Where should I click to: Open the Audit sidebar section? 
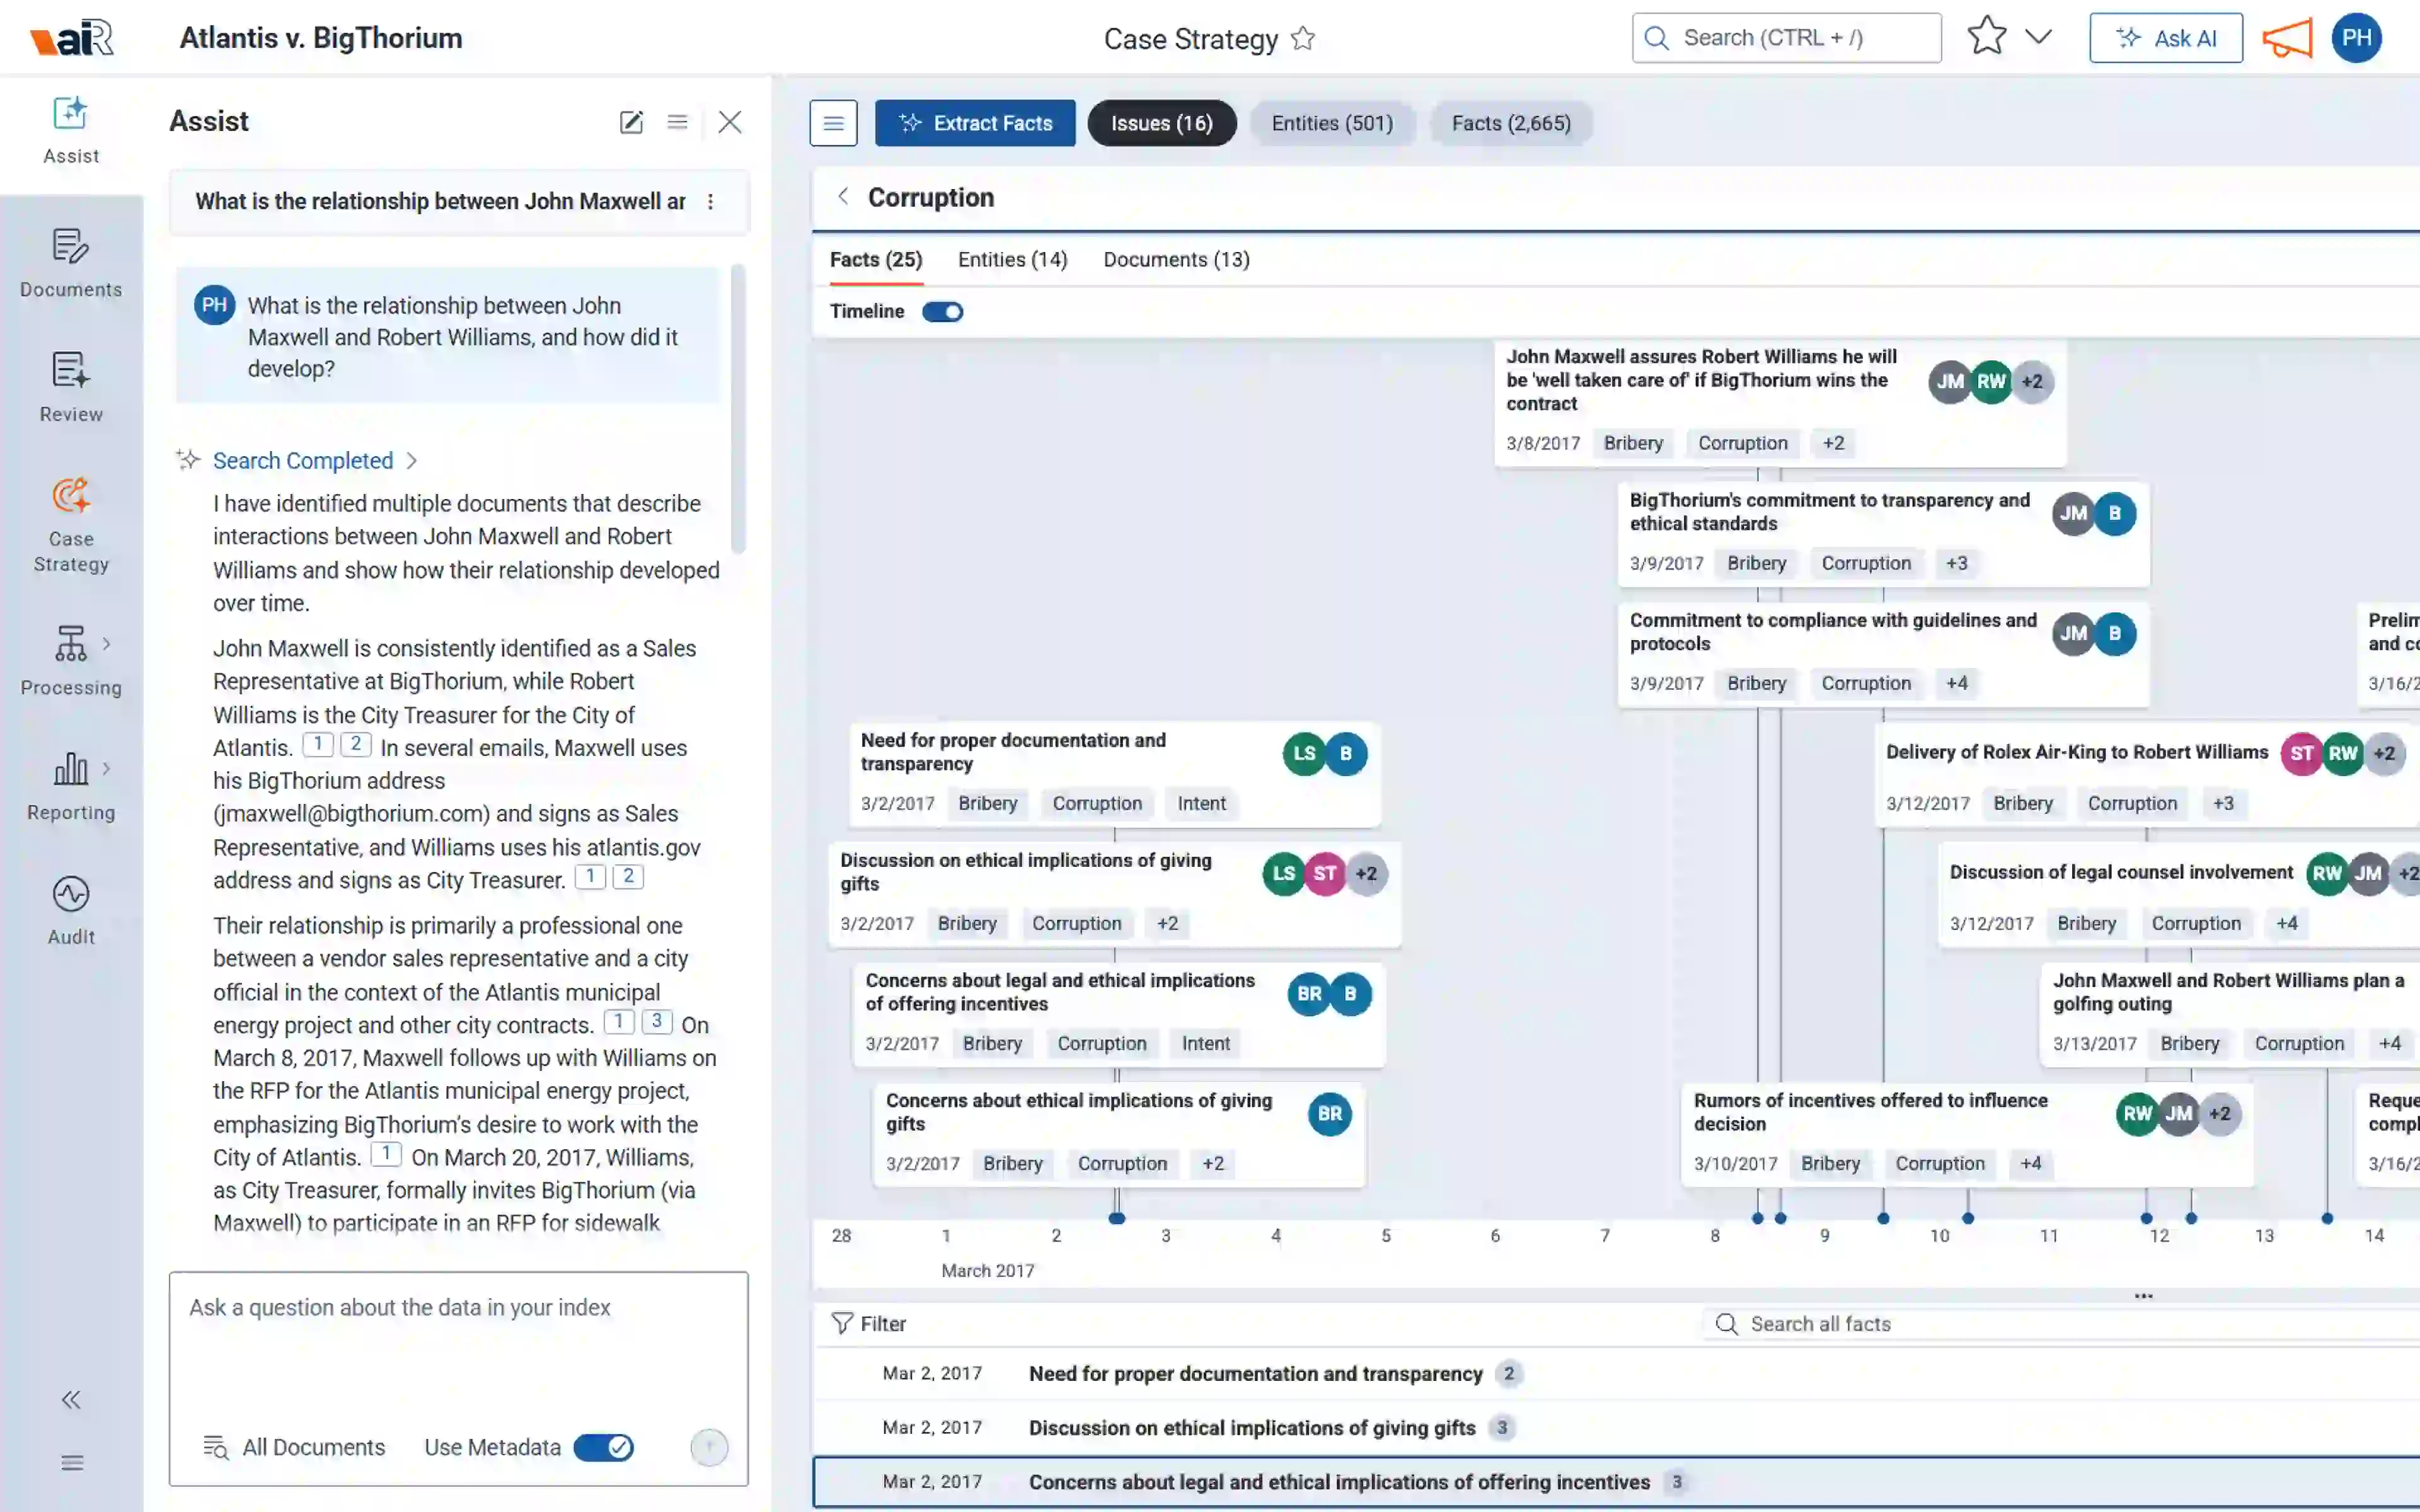click(x=71, y=911)
